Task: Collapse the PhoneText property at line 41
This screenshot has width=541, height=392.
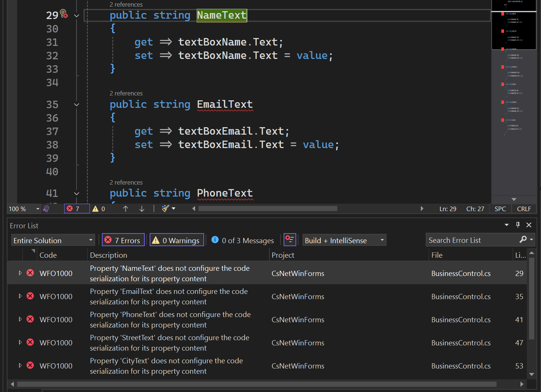Action: 76,194
